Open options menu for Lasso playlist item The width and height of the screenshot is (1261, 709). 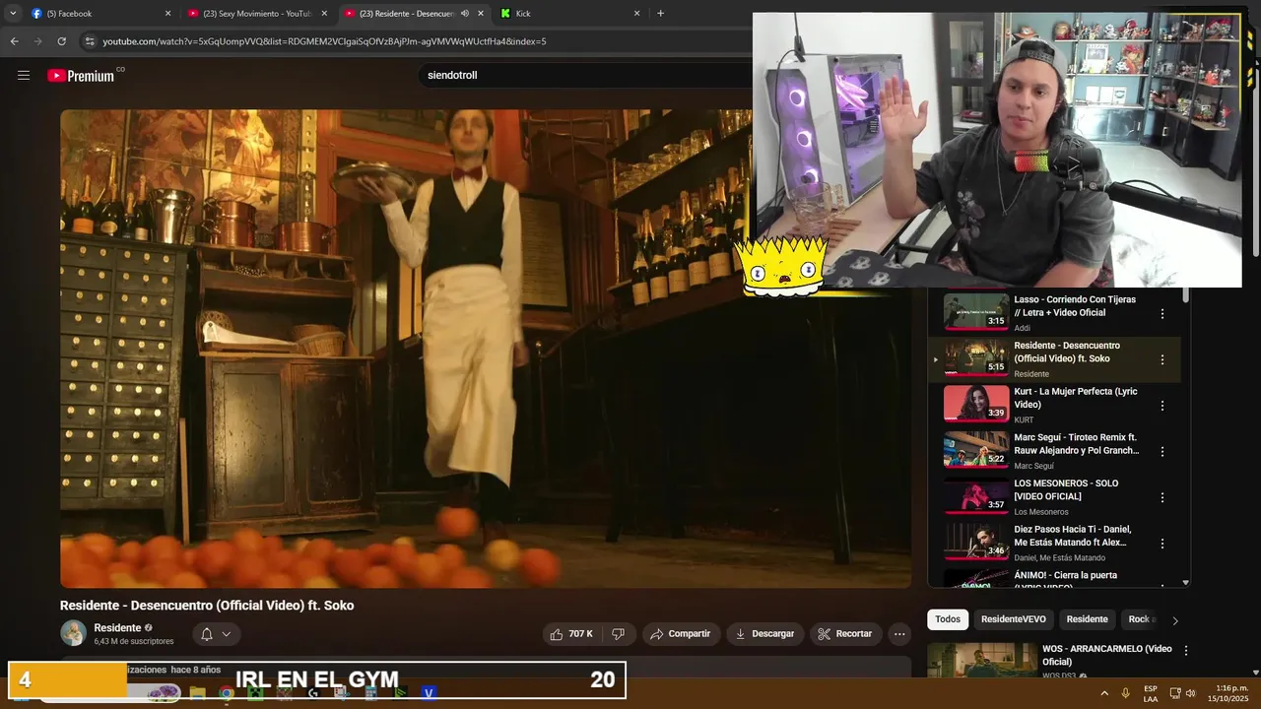(x=1162, y=313)
